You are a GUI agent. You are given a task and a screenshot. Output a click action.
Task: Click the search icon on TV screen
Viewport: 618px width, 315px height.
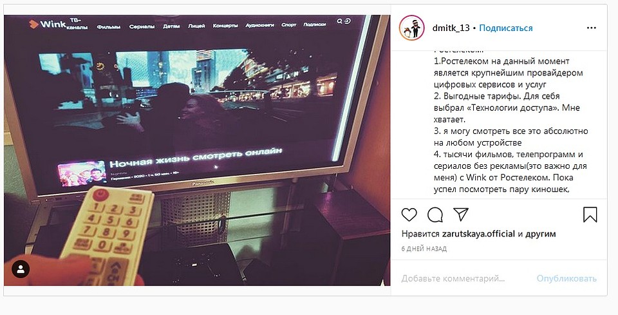pyautogui.click(x=339, y=21)
